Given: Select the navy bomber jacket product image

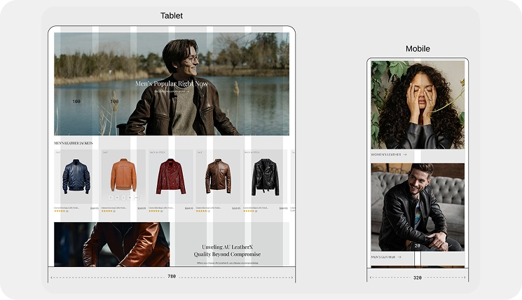Looking at the screenshot, I should tap(76, 176).
